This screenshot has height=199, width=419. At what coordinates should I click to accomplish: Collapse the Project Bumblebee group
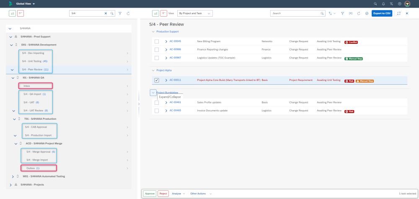click(x=153, y=93)
